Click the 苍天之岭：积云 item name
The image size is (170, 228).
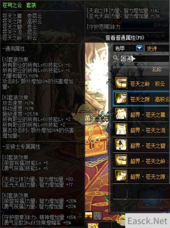point(147,84)
